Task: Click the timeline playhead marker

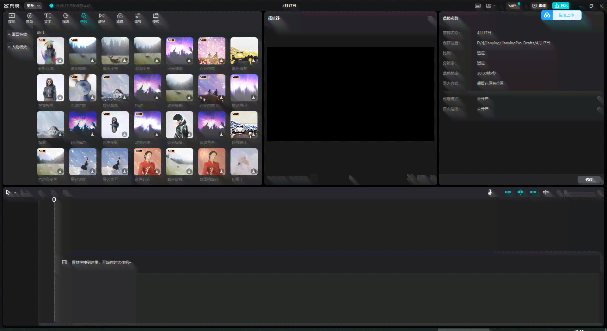Action: coord(54,200)
